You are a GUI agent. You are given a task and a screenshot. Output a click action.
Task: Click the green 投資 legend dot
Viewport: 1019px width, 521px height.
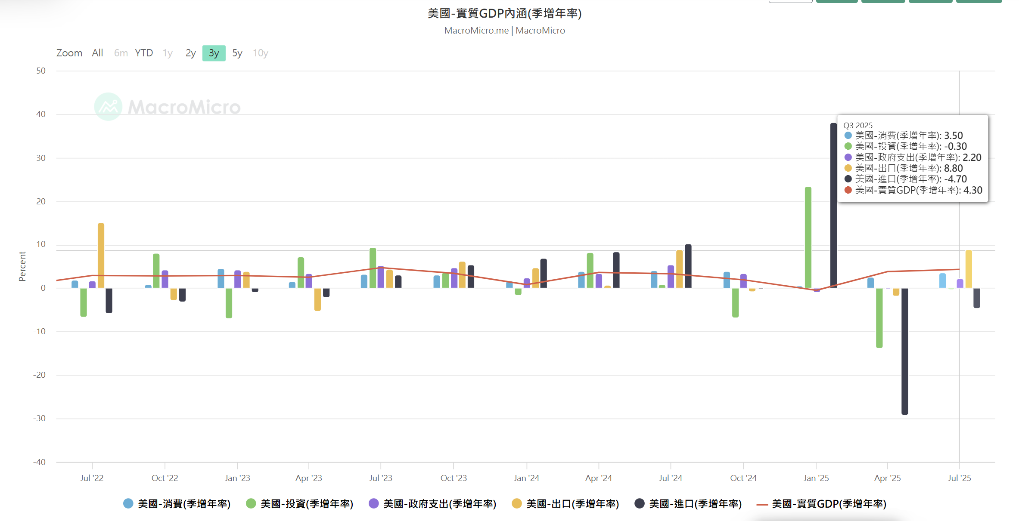point(251,504)
